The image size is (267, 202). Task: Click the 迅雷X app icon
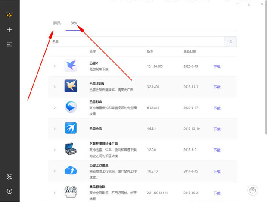click(x=71, y=66)
